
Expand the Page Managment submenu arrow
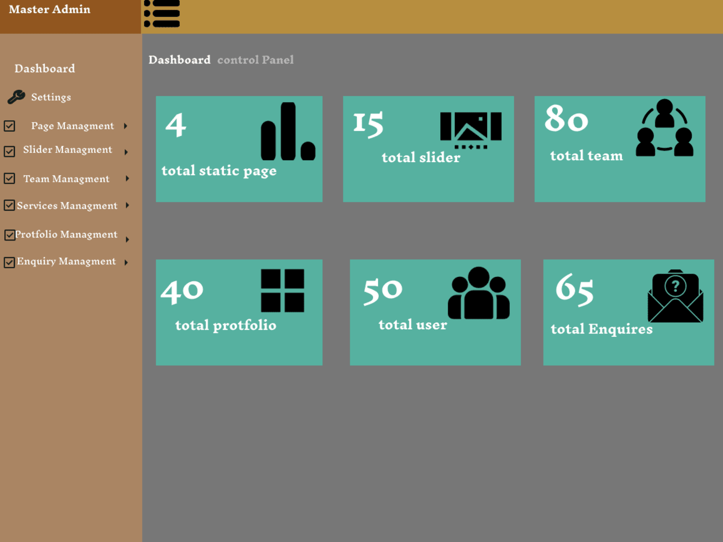(x=126, y=126)
